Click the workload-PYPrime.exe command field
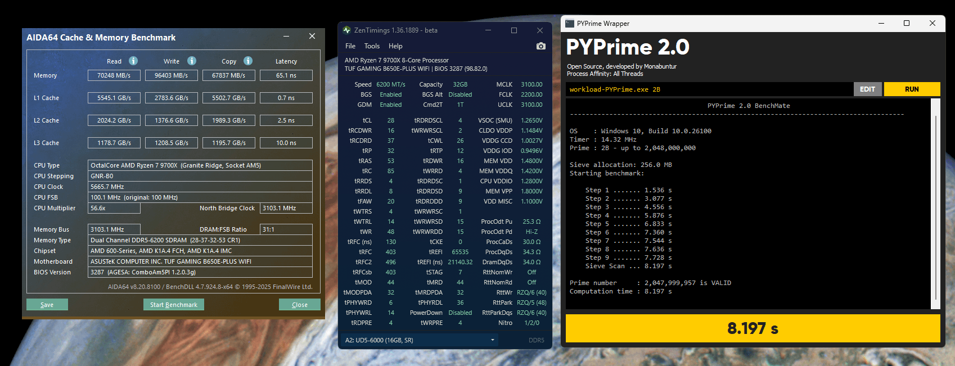Screen dimensions: 955x366 pos(709,89)
